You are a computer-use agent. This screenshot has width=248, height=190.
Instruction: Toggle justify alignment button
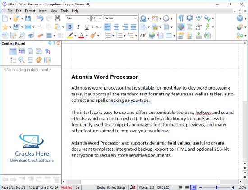[x=133, y=27]
